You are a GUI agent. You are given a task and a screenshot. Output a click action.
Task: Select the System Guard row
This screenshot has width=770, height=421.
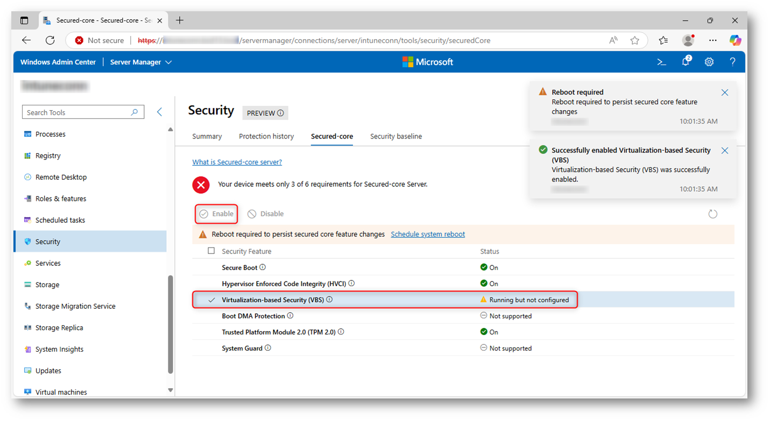click(463, 348)
